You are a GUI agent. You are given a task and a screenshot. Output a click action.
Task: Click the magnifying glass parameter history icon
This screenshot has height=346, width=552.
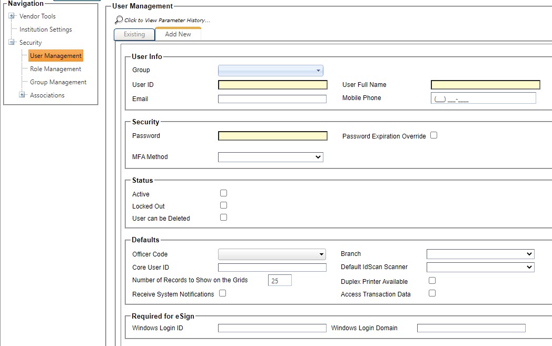[x=117, y=19]
